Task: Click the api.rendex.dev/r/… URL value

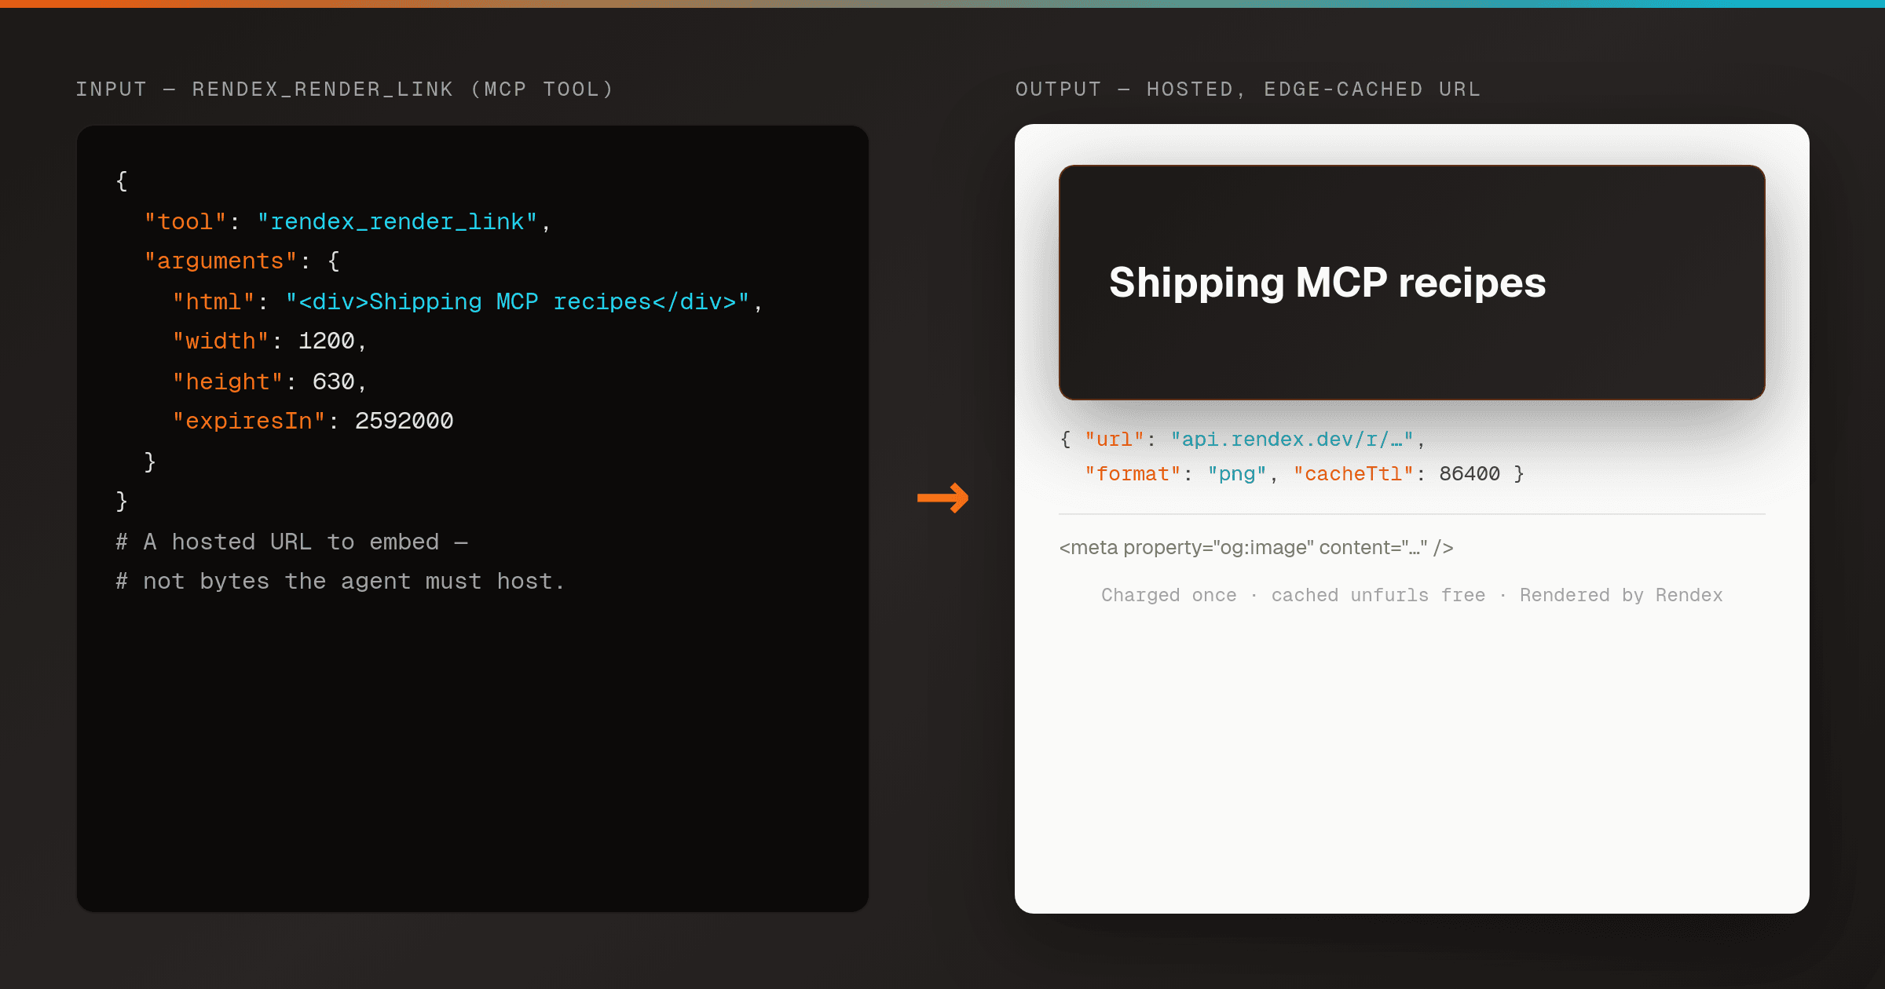Action: tap(1292, 440)
